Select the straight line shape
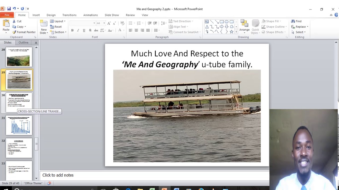This screenshot has width=339, height=190. point(212,22)
